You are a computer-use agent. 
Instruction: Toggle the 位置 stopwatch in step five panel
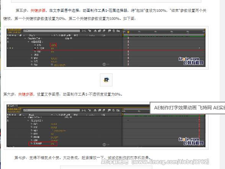(32, 61)
